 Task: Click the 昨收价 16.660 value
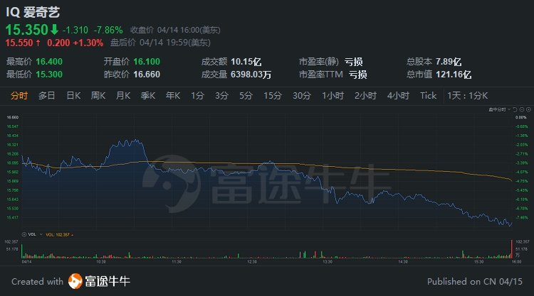pyautogui.click(x=147, y=75)
